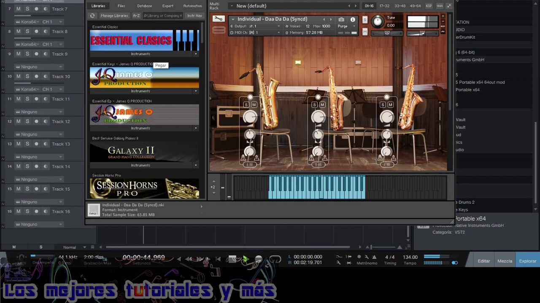Remove the instrument from the rack
Image resolution: width=540 pixels, height=303 pixels.
(x=443, y=16)
